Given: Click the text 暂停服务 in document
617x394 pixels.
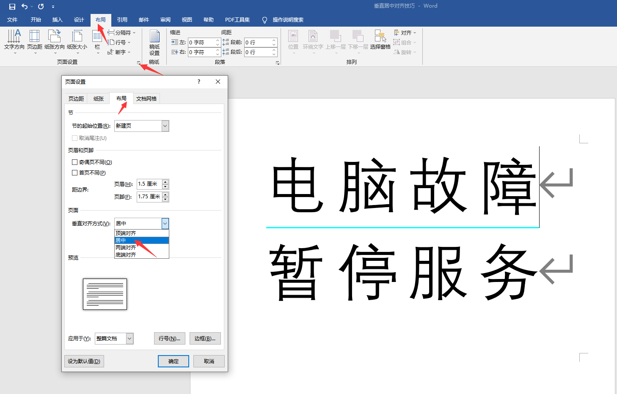Looking at the screenshot, I should [403, 272].
